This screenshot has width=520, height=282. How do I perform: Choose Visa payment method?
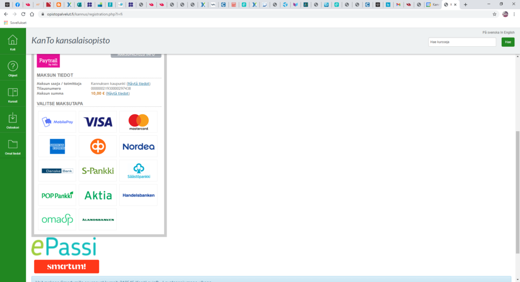[98, 122]
